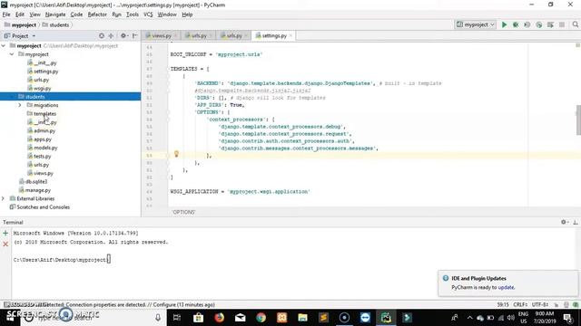Show hidden system tray icons chevron
Viewport: 581px width, 326px height.
[x=470, y=318]
